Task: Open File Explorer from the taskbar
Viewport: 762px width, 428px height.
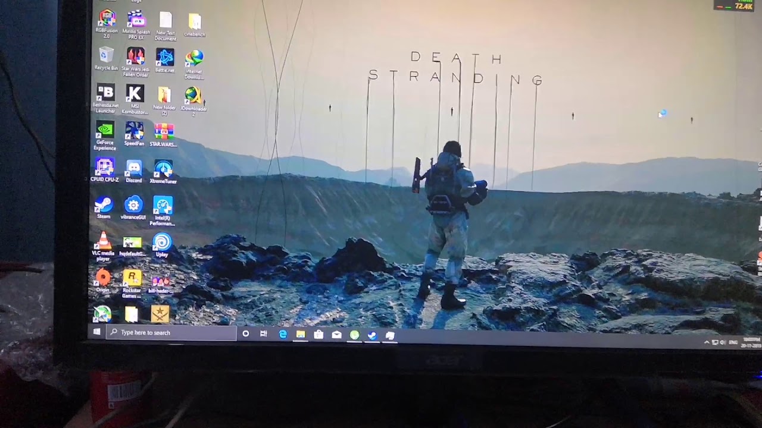Action: coord(301,335)
